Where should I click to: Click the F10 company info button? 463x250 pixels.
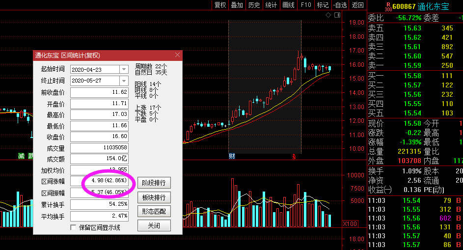tap(305, 5)
